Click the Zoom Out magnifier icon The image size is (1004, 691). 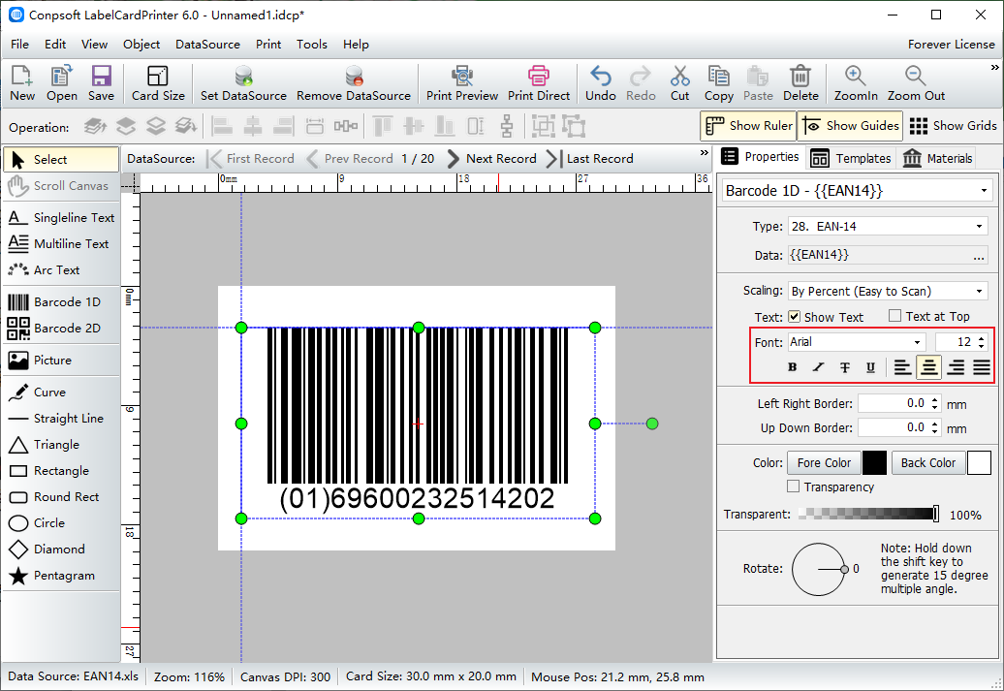pyautogui.click(x=916, y=76)
